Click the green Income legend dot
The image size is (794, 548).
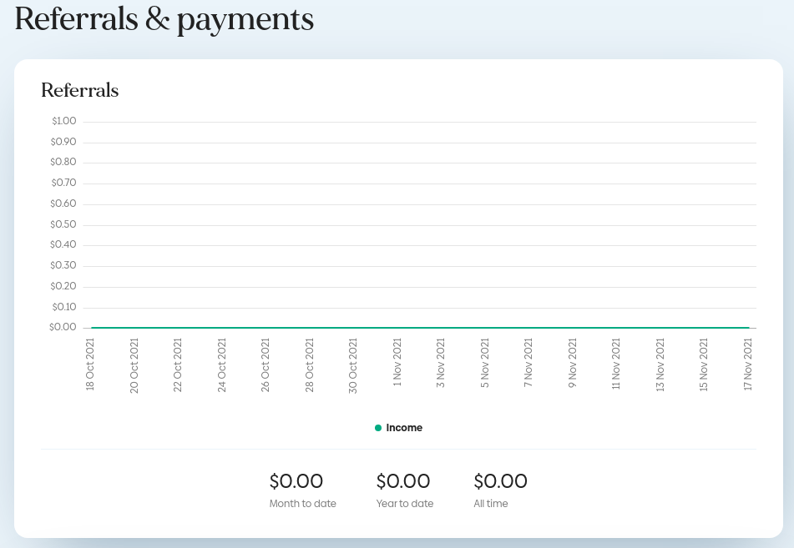(x=377, y=428)
